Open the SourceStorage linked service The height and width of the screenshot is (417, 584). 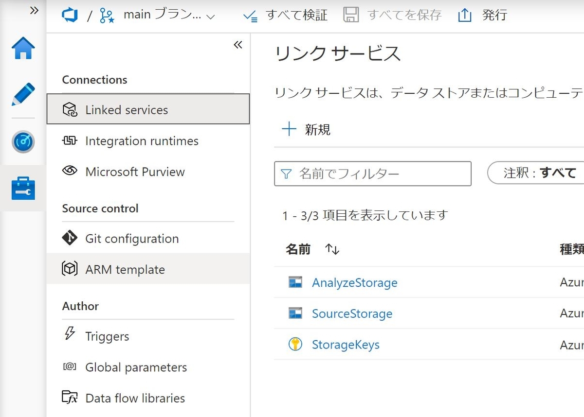pyautogui.click(x=352, y=313)
